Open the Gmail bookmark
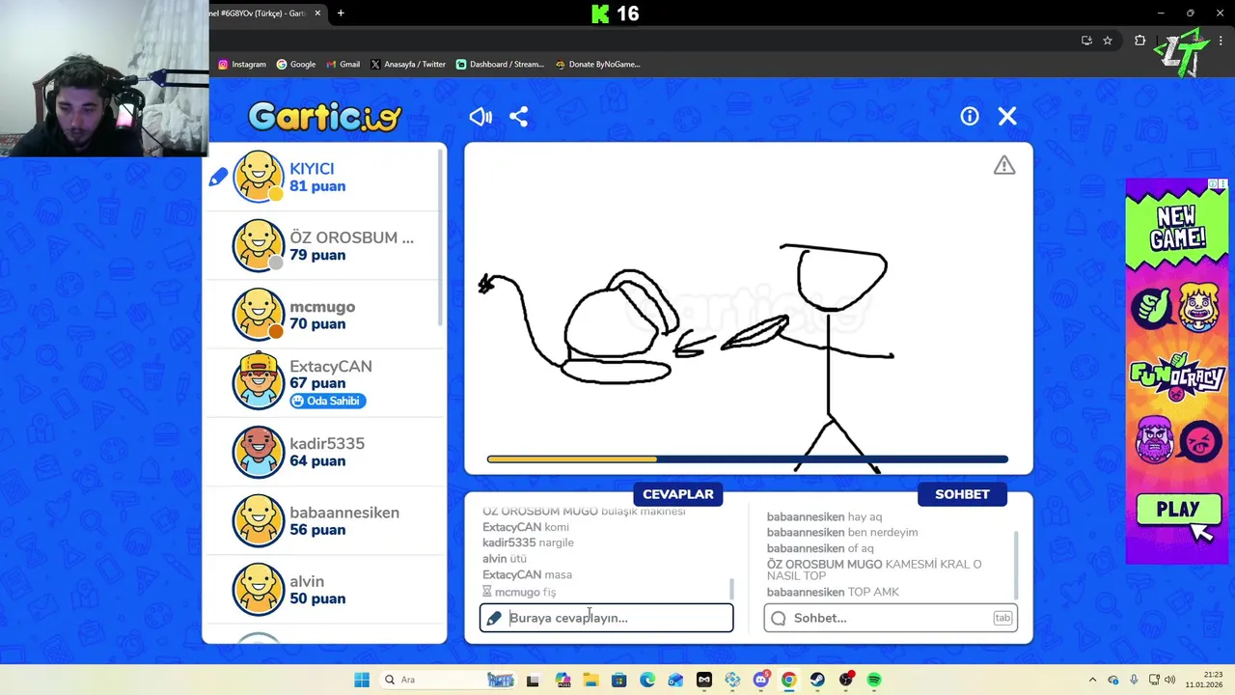 click(343, 65)
